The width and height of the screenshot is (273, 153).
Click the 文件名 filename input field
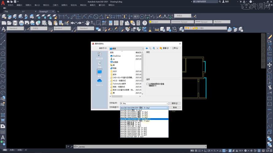click(x=143, y=103)
